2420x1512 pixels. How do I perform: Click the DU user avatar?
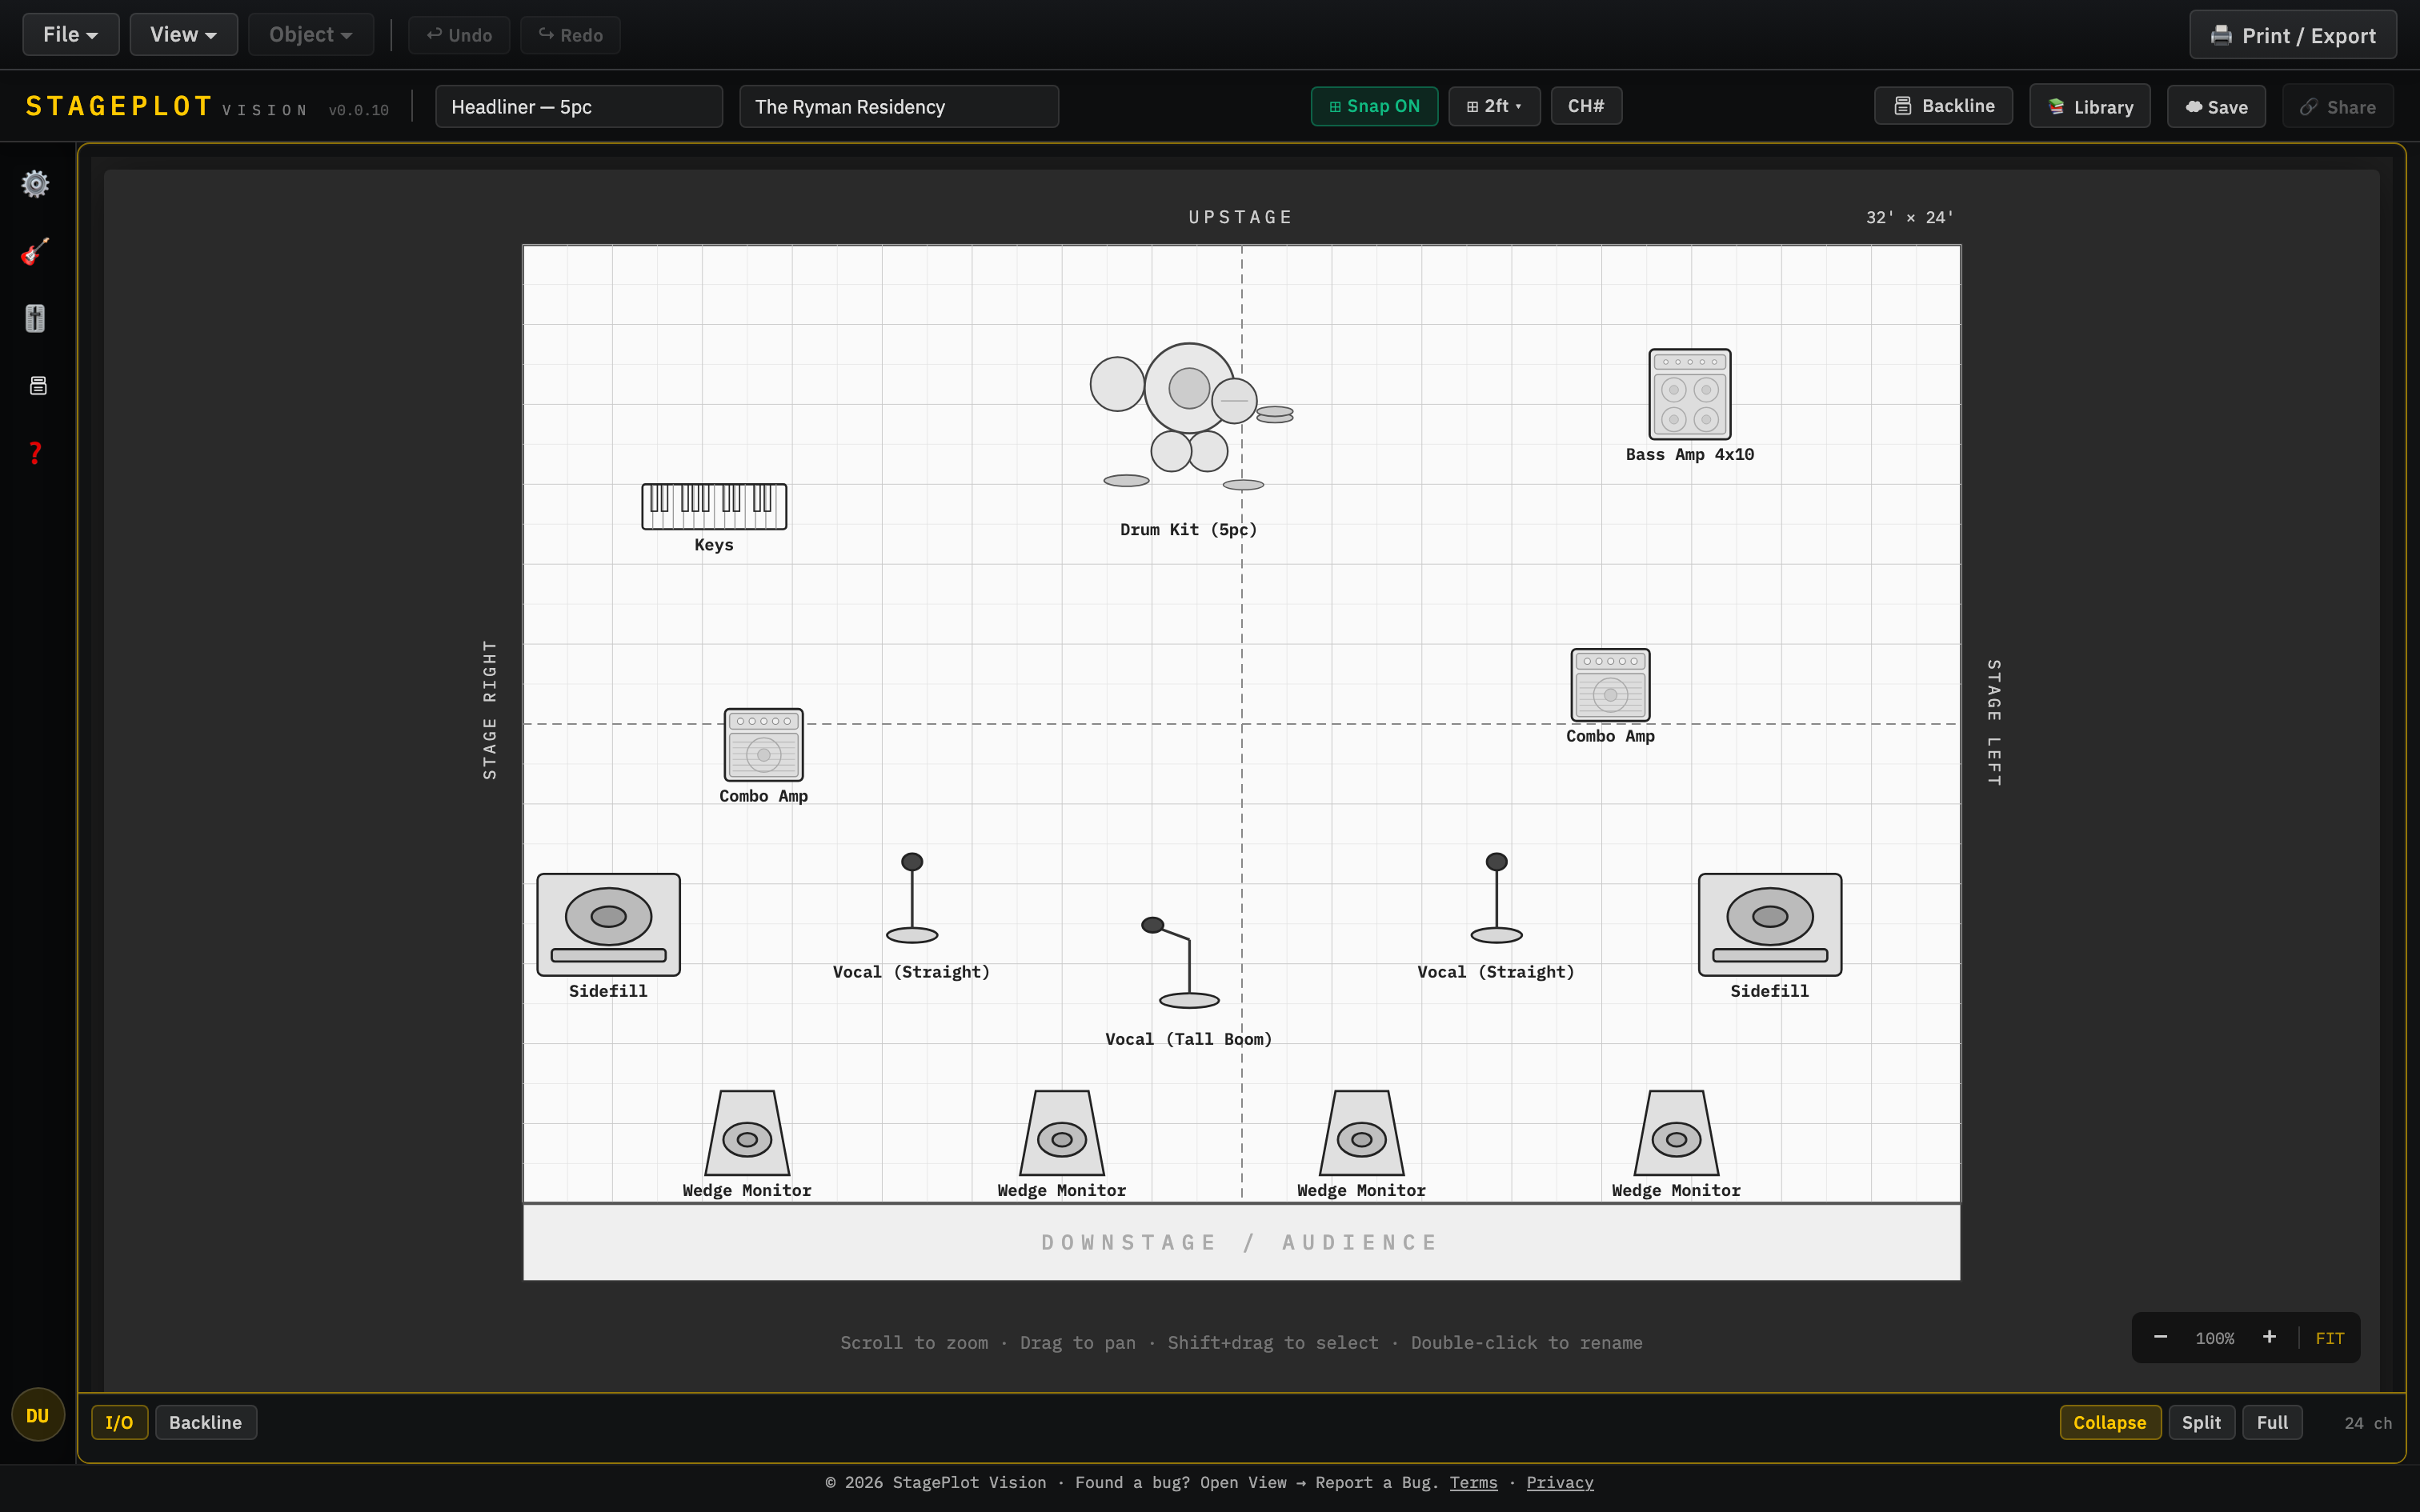[38, 1415]
